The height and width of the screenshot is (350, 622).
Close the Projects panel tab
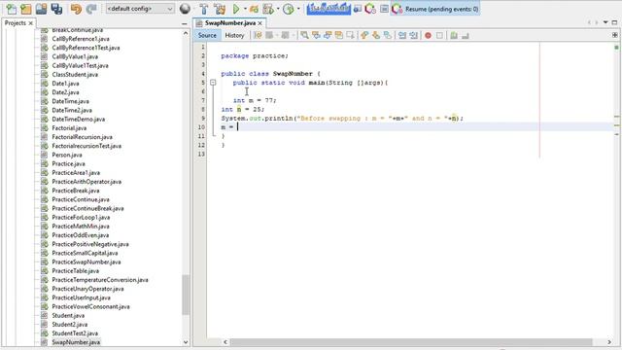click(x=31, y=23)
